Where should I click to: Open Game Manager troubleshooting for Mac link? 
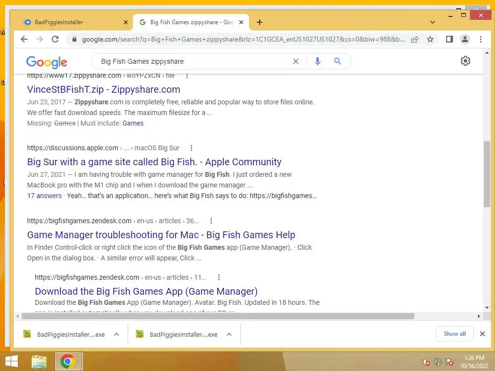coord(161,235)
